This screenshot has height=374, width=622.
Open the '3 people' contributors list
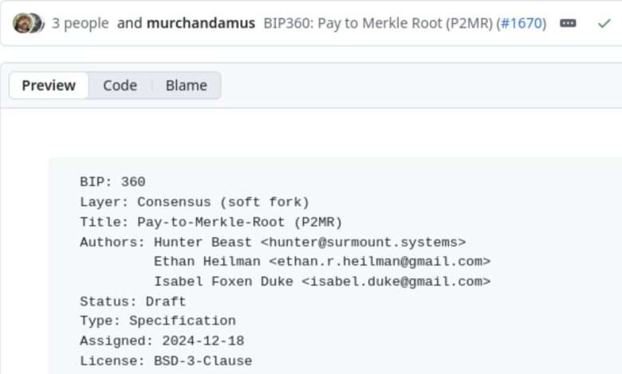click(x=80, y=23)
